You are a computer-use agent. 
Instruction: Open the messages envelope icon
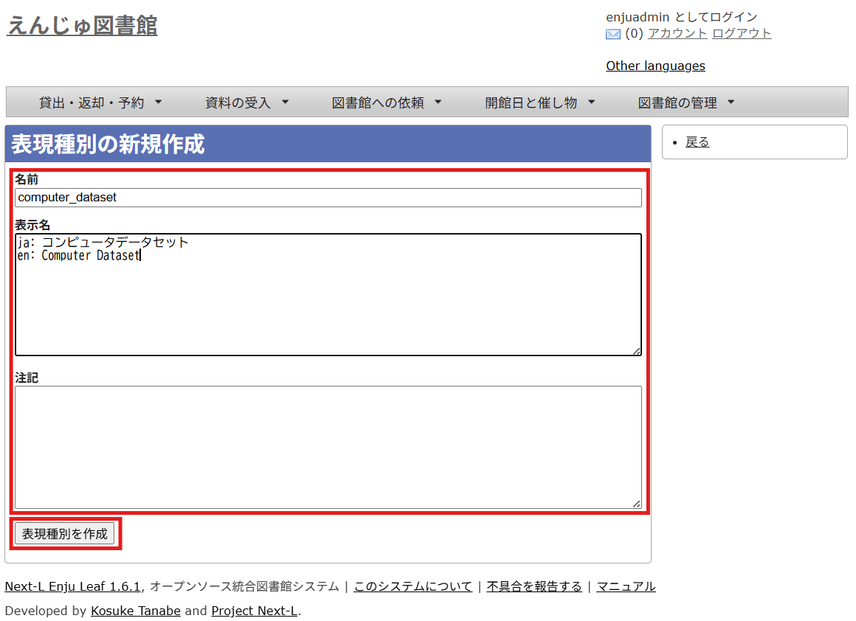click(613, 35)
